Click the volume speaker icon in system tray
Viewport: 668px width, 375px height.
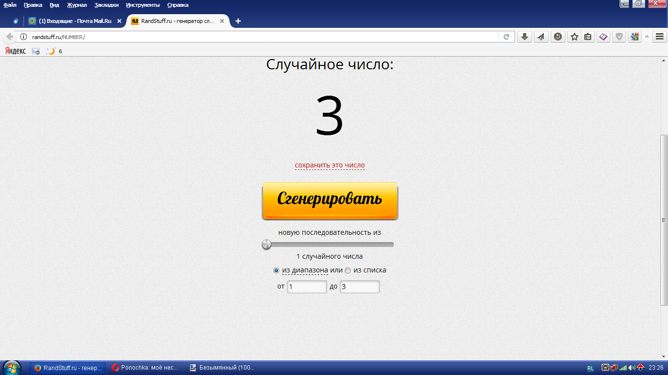point(631,368)
